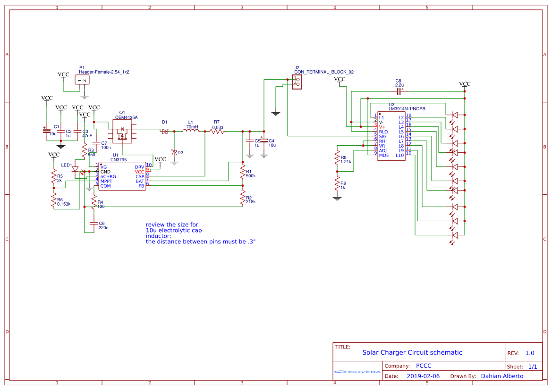Click the nCHRG pin label on U1
Screen dimensions: 552x390
point(108,176)
